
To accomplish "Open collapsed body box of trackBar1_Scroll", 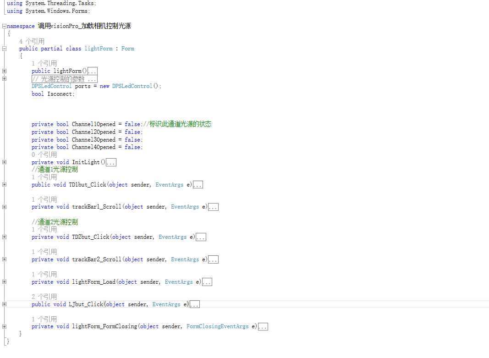I will tap(213, 207).
